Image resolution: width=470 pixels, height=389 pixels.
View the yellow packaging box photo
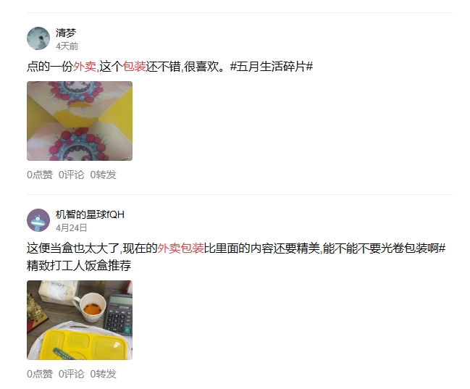coord(80,121)
